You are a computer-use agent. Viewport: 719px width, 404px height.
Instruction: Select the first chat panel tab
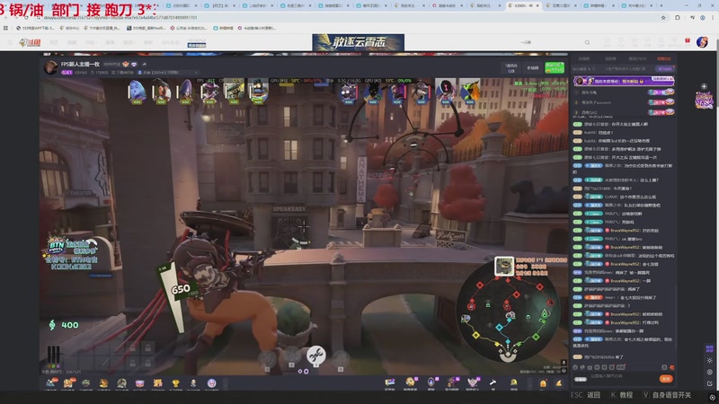tap(583, 58)
